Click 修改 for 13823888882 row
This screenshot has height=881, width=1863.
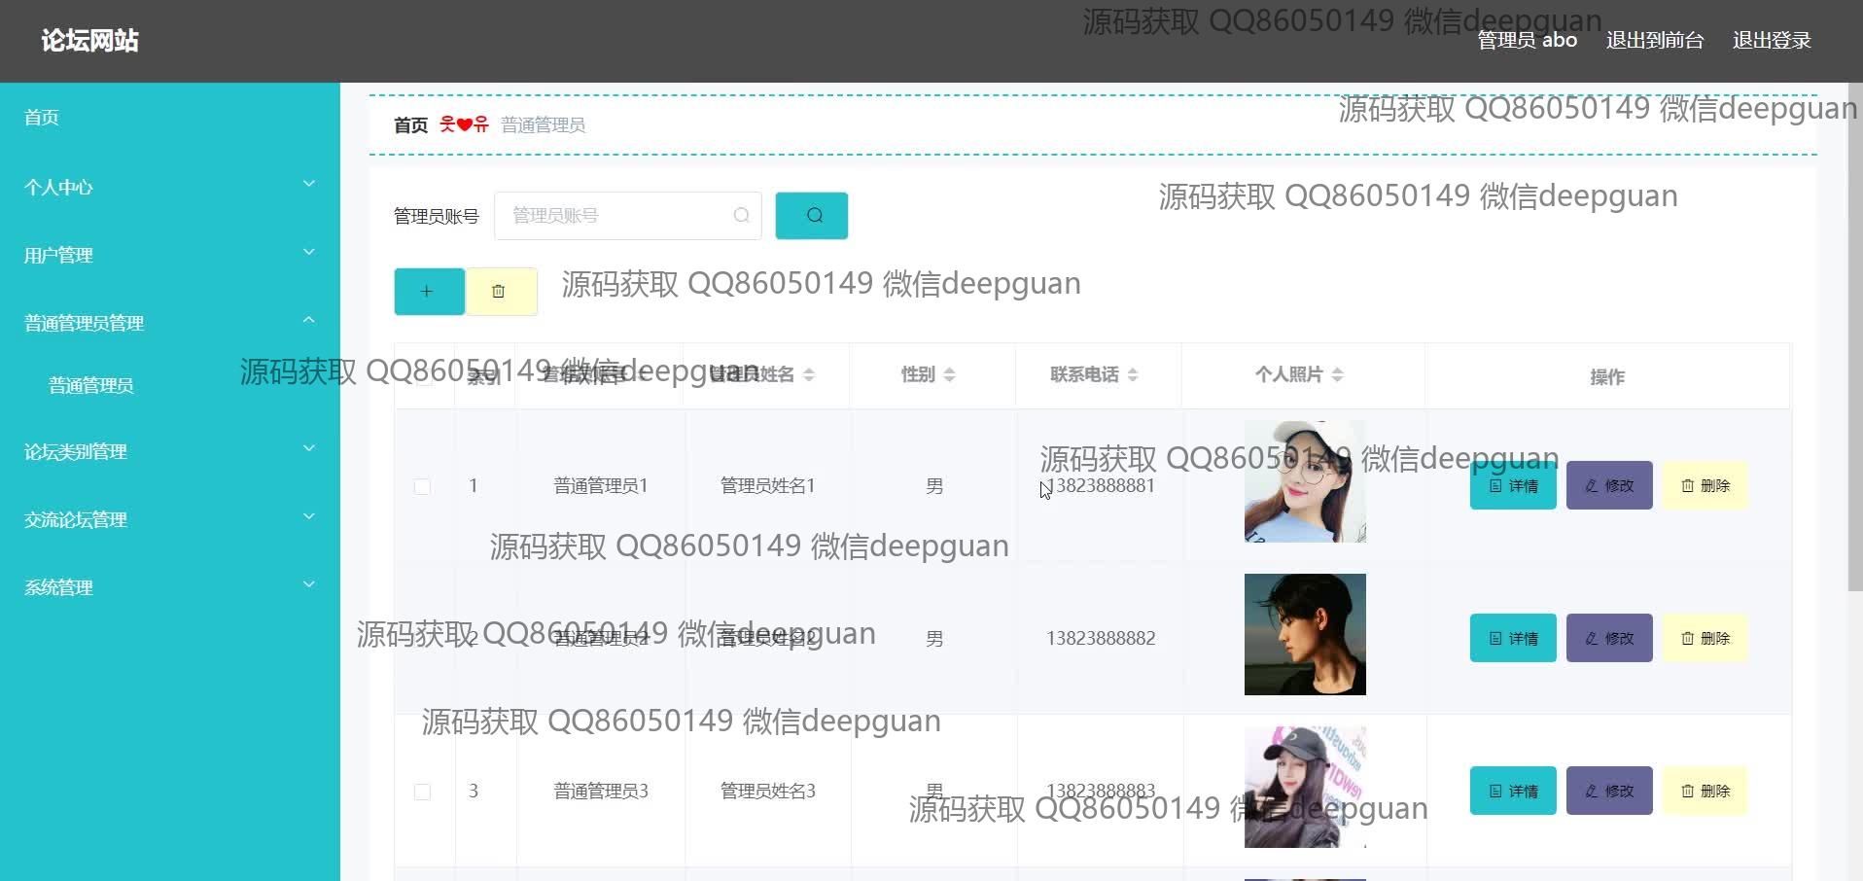coord(1609,638)
